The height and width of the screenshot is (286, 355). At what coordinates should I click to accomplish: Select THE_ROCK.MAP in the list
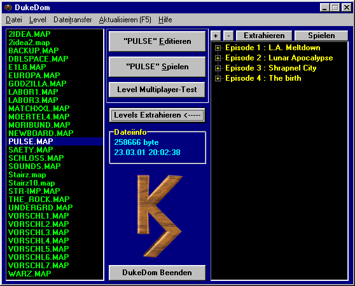pyautogui.click(x=55, y=200)
